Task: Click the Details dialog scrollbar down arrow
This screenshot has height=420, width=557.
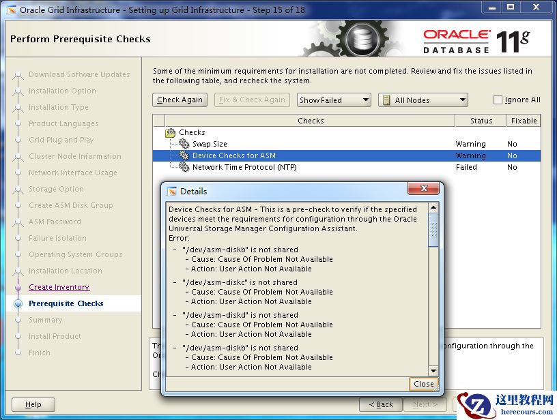Action: (433, 371)
